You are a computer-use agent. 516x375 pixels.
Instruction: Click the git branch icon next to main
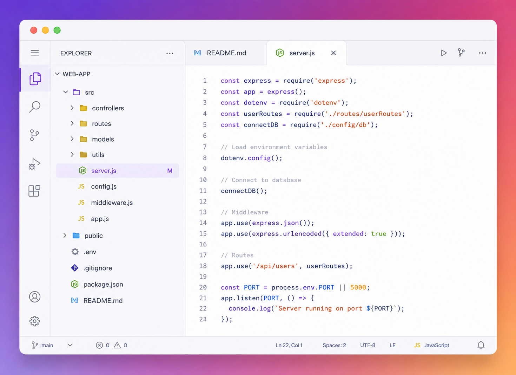pyautogui.click(x=35, y=345)
